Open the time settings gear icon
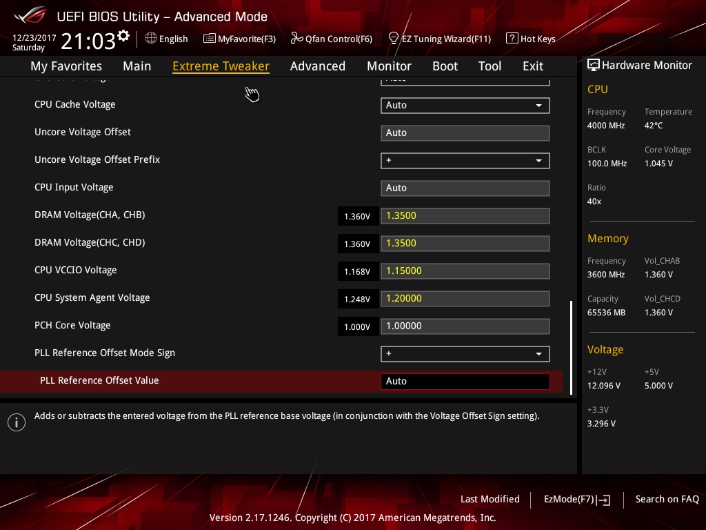The height and width of the screenshot is (530, 706). (123, 35)
